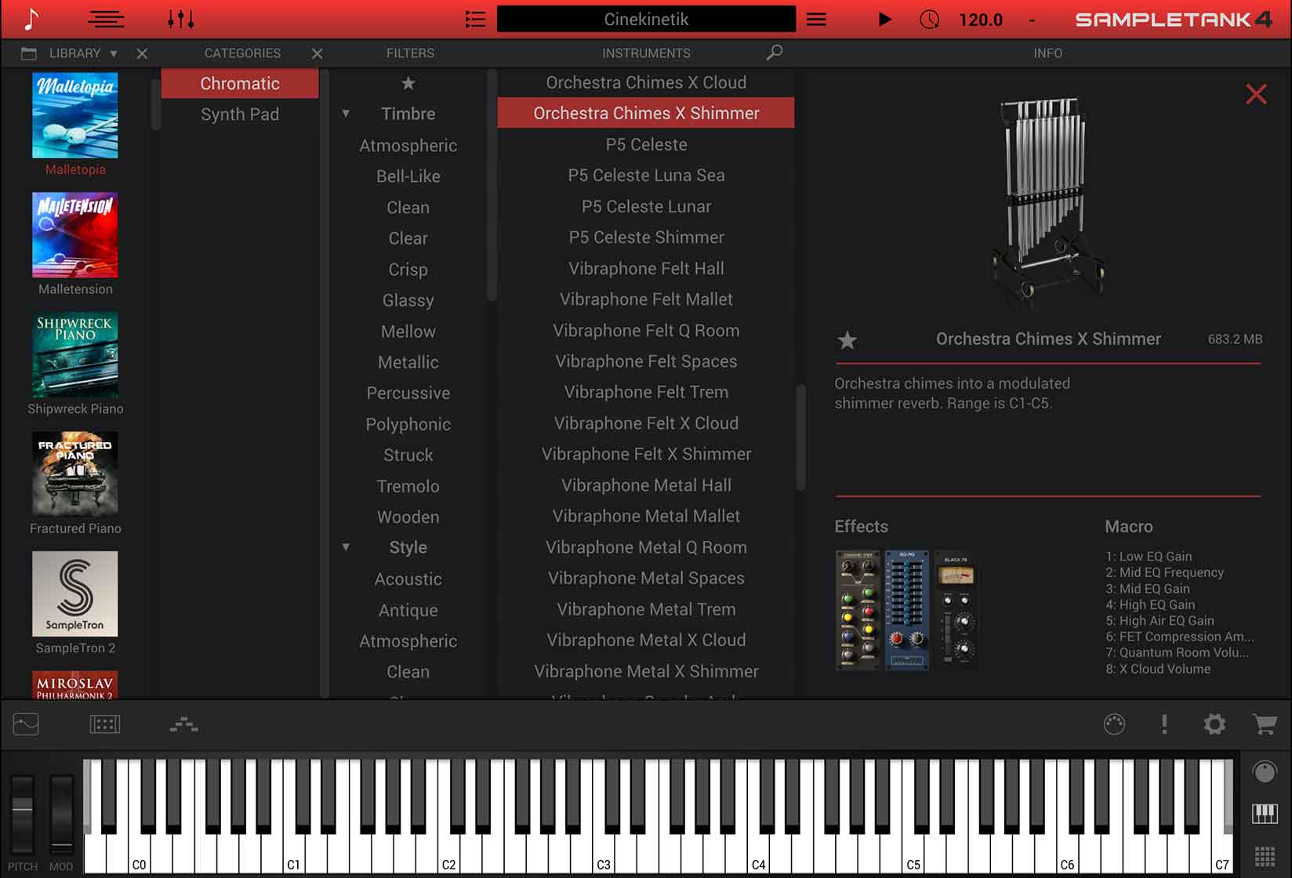
Task: Click the exclamation panic icon
Action: (x=1164, y=724)
